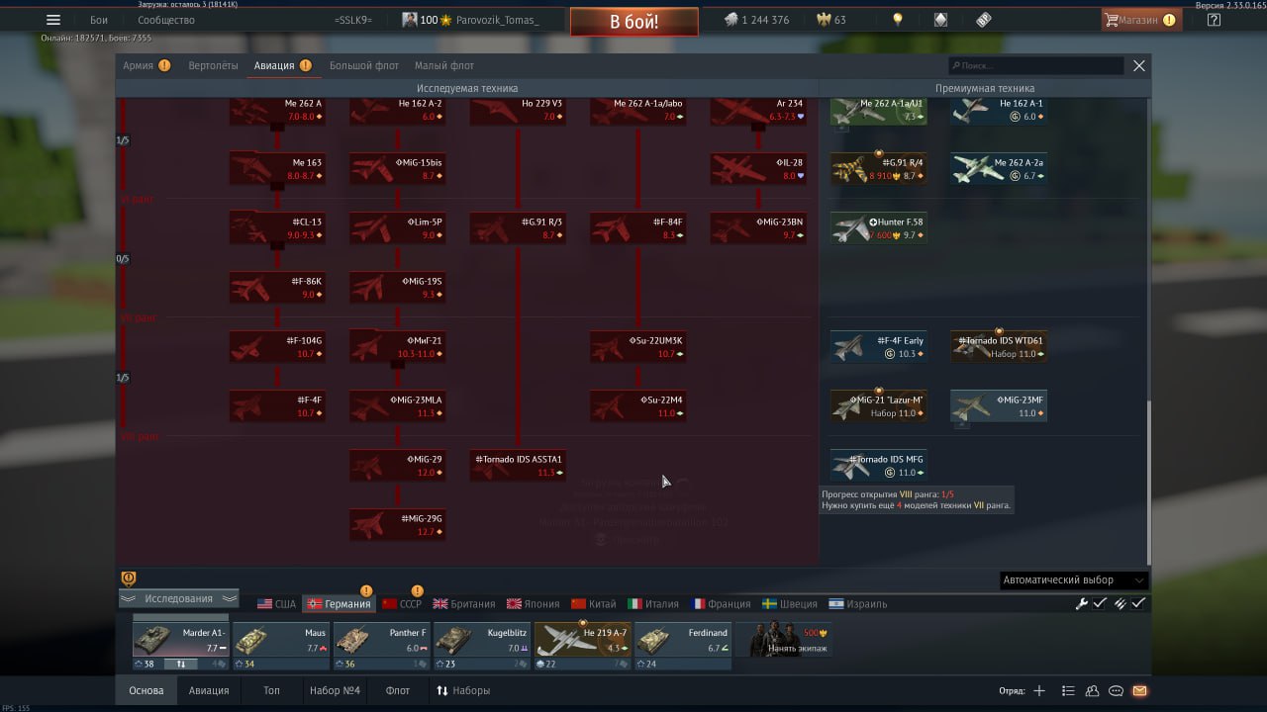This screenshot has width=1267, height=712.
Task: Select the F-86K vehicle card
Action: (277, 288)
